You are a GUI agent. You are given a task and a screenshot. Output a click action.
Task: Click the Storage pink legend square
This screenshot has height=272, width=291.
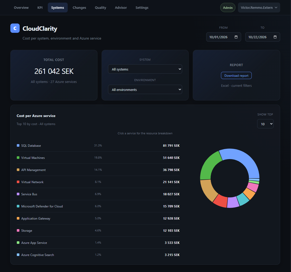pos(18,230)
